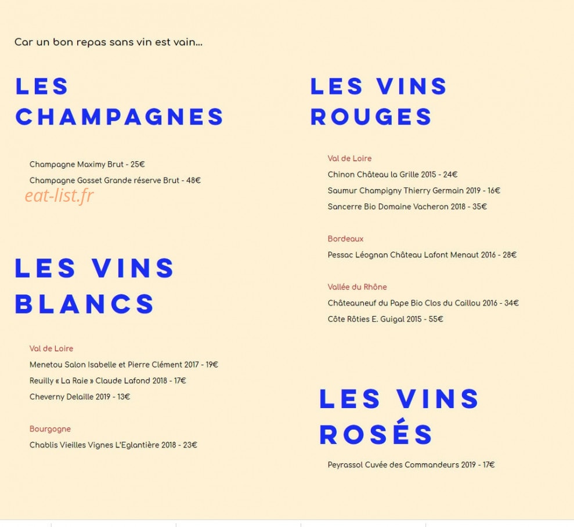Select Cheverny Delaille 2019 entry
The width and height of the screenshot is (574, 527).
click(80, 397)
